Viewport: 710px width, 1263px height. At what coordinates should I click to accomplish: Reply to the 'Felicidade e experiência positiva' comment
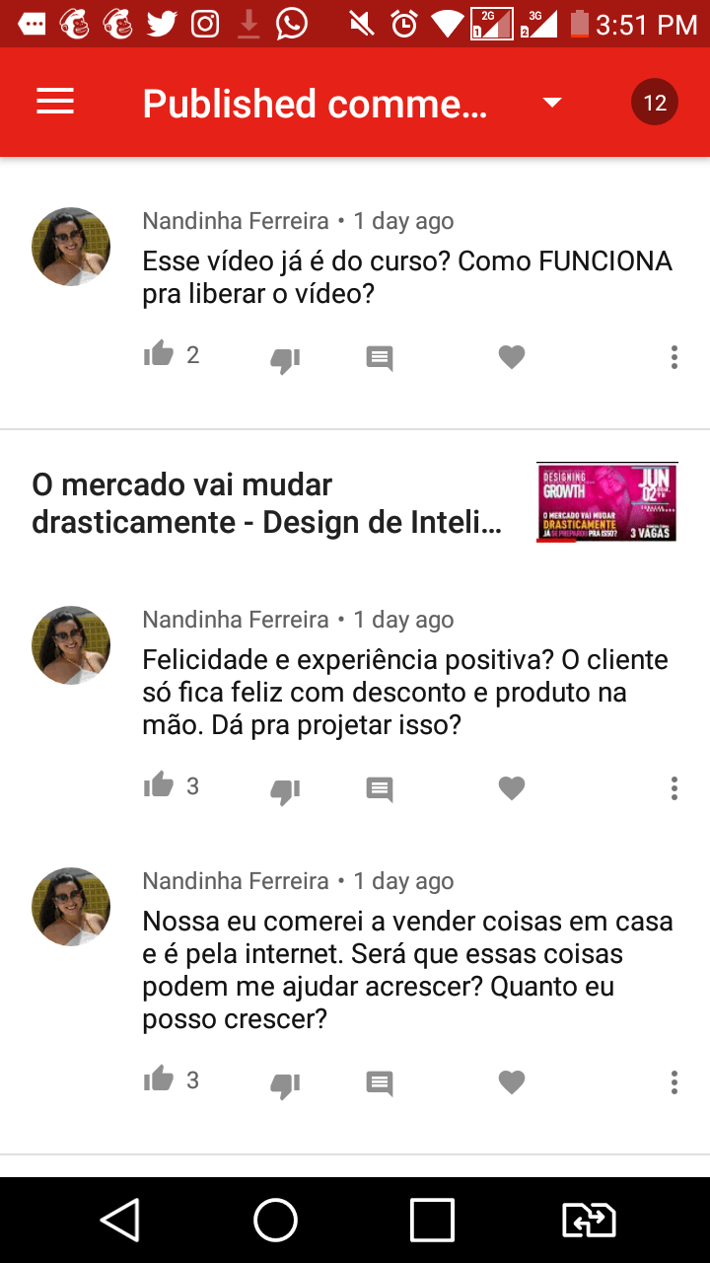pos(380,789)
